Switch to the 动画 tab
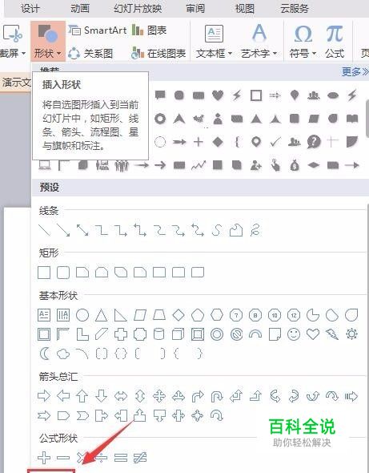The image size is (369, 473). click(x=80, y=8)
